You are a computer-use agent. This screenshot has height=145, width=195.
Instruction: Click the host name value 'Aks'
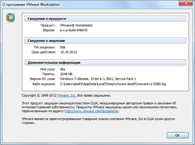coord(63,69)
